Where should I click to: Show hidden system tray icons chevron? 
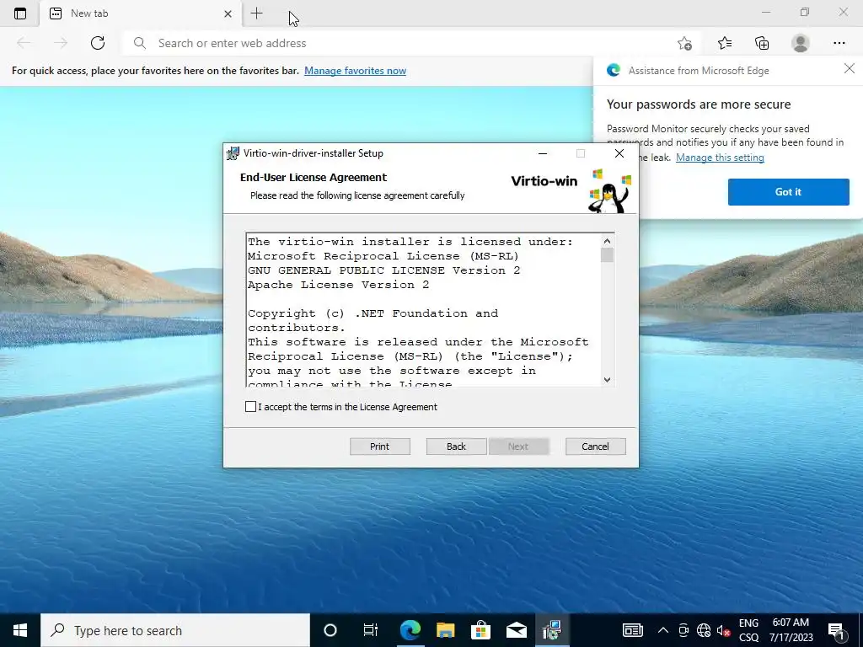click(x=663, y=630)
